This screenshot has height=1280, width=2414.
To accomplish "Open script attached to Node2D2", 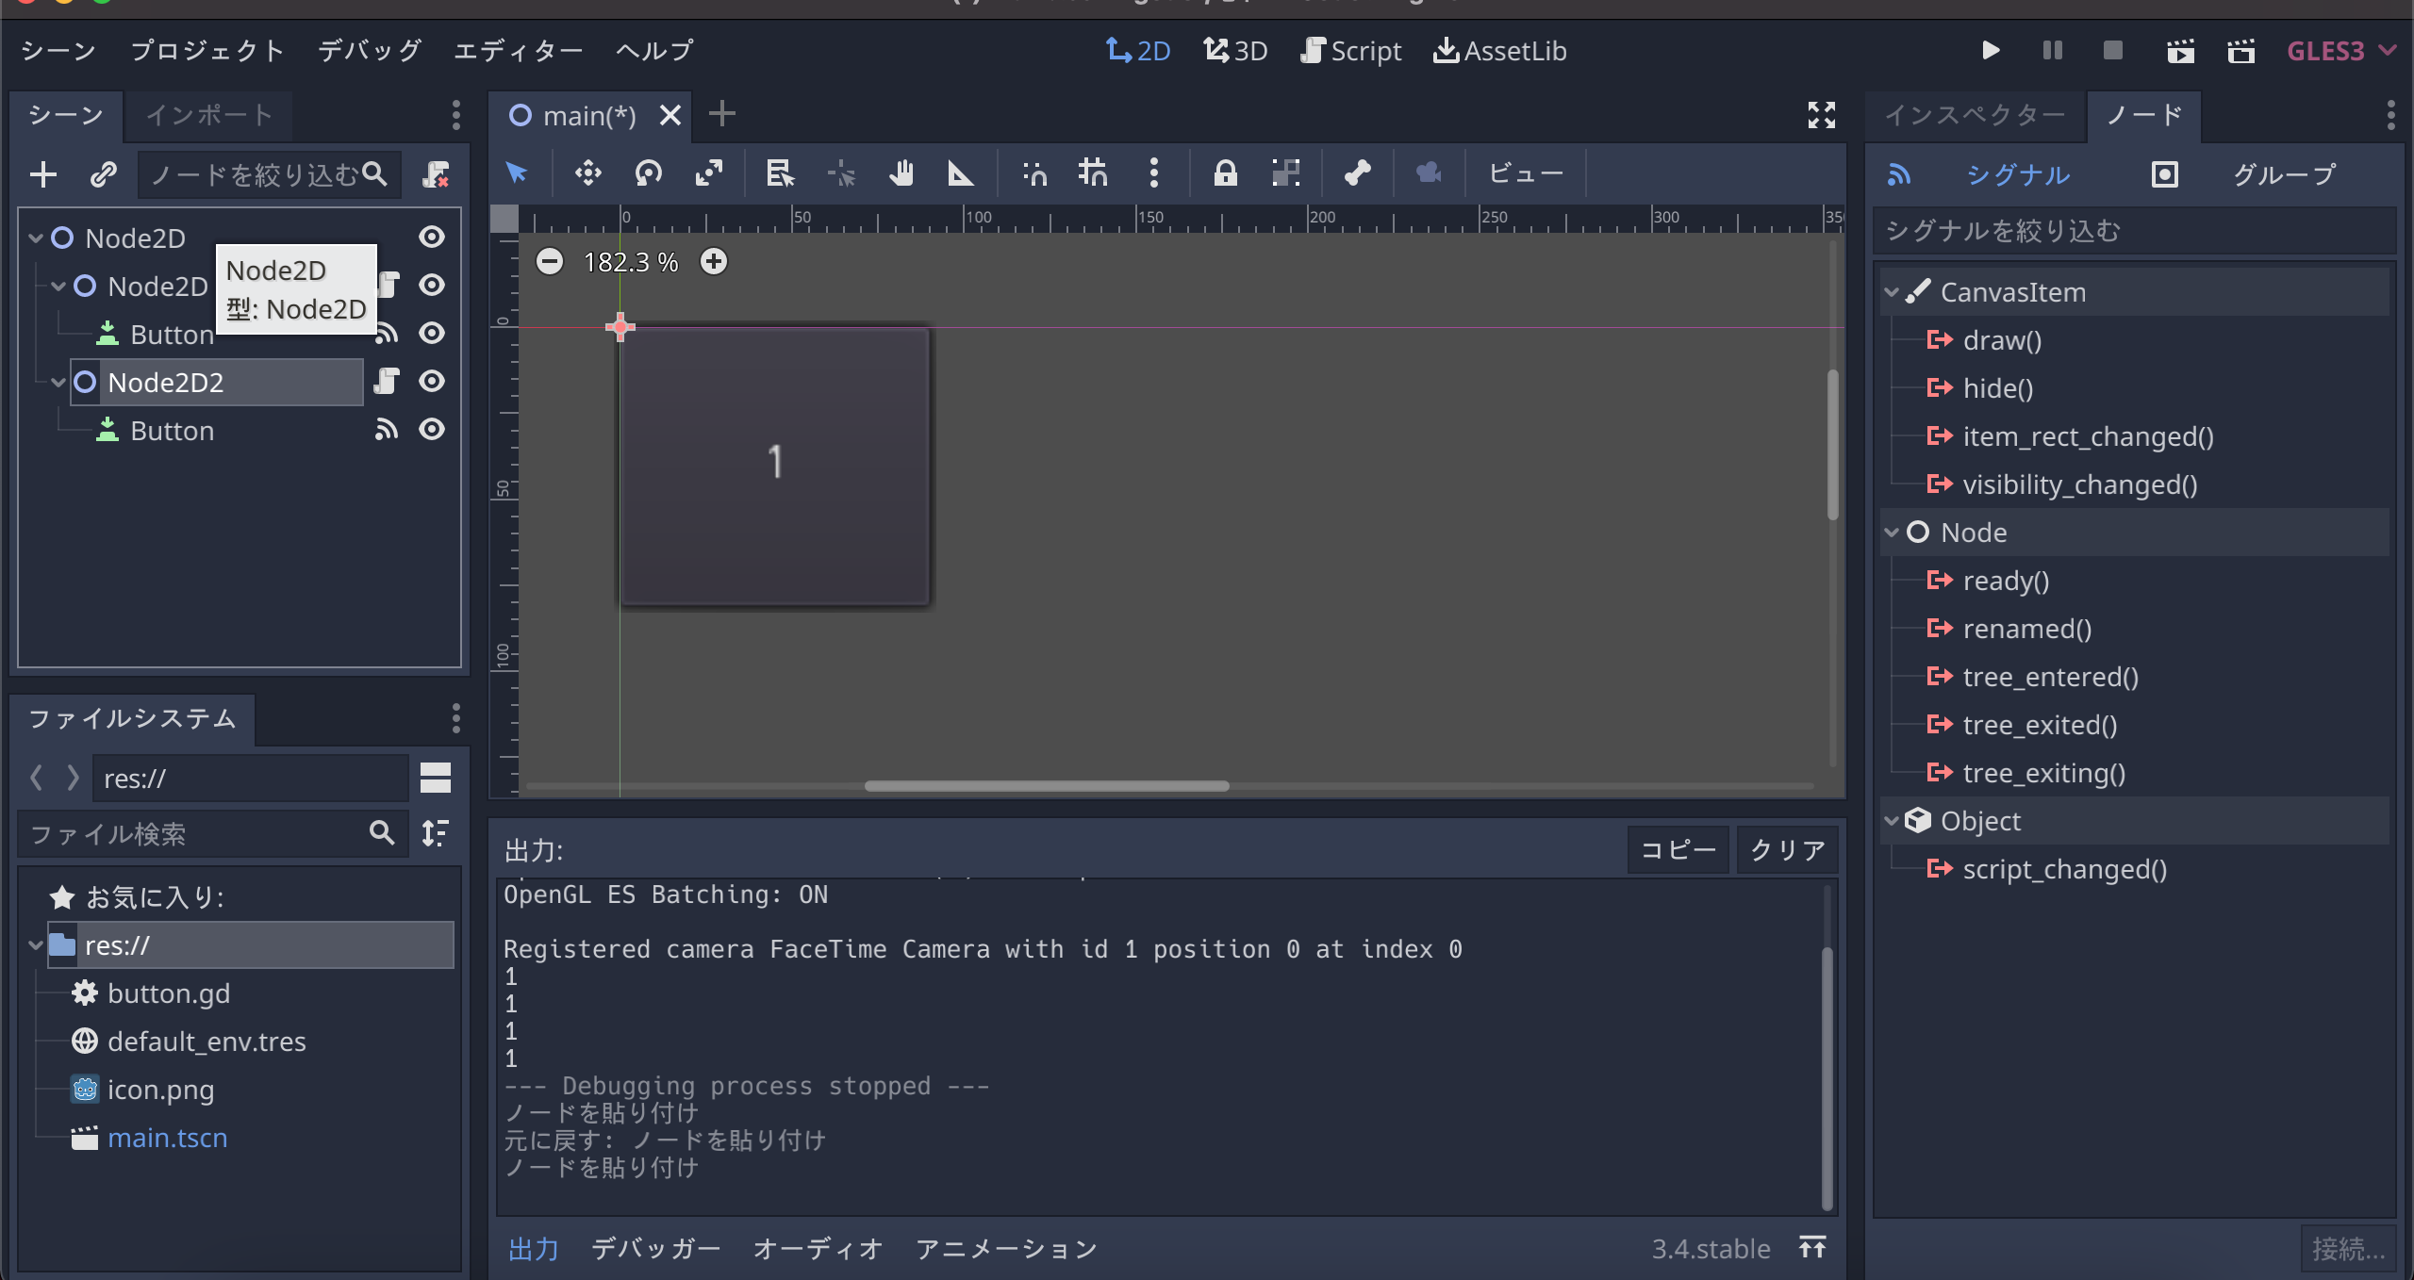I will click(x=387, y=381).
